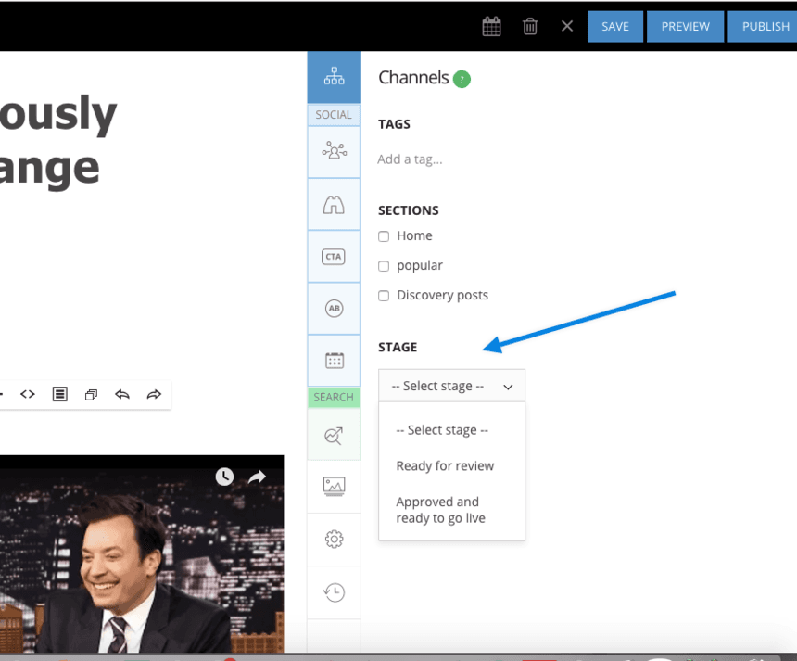Tick the Discovery posts checkbox
The width and height of the screenshot is (797, 661).
tap(384, 296)
